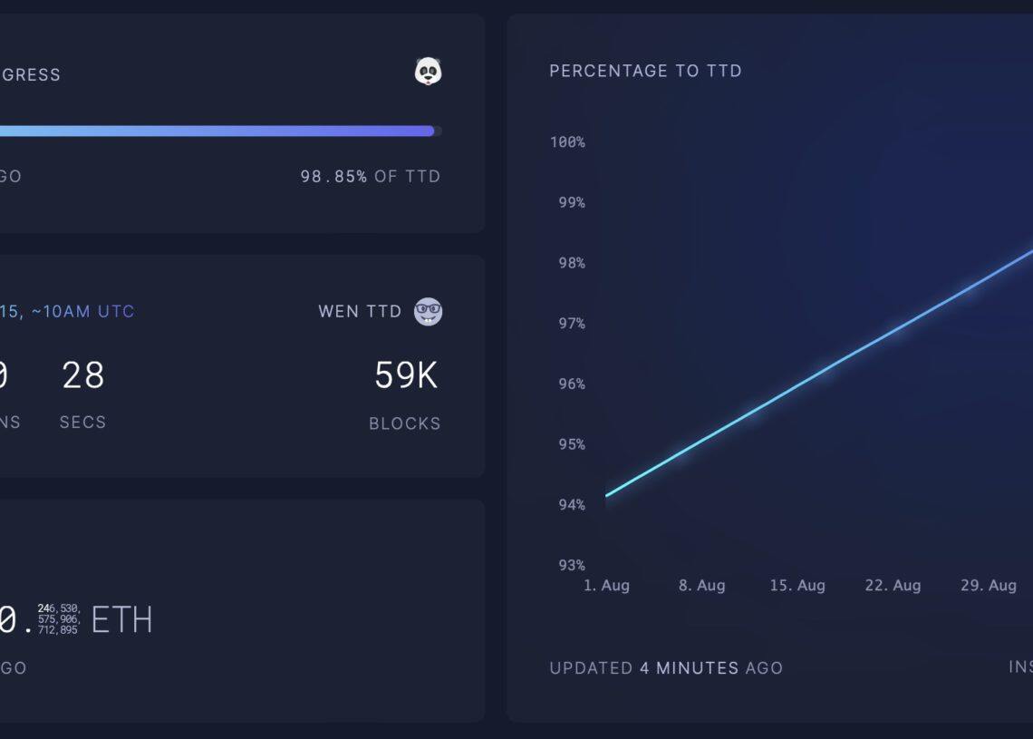Click the 29. Aug x-axis label
Image resolution: width=1033 pixels, height=739 pixels.
point(989,586)
